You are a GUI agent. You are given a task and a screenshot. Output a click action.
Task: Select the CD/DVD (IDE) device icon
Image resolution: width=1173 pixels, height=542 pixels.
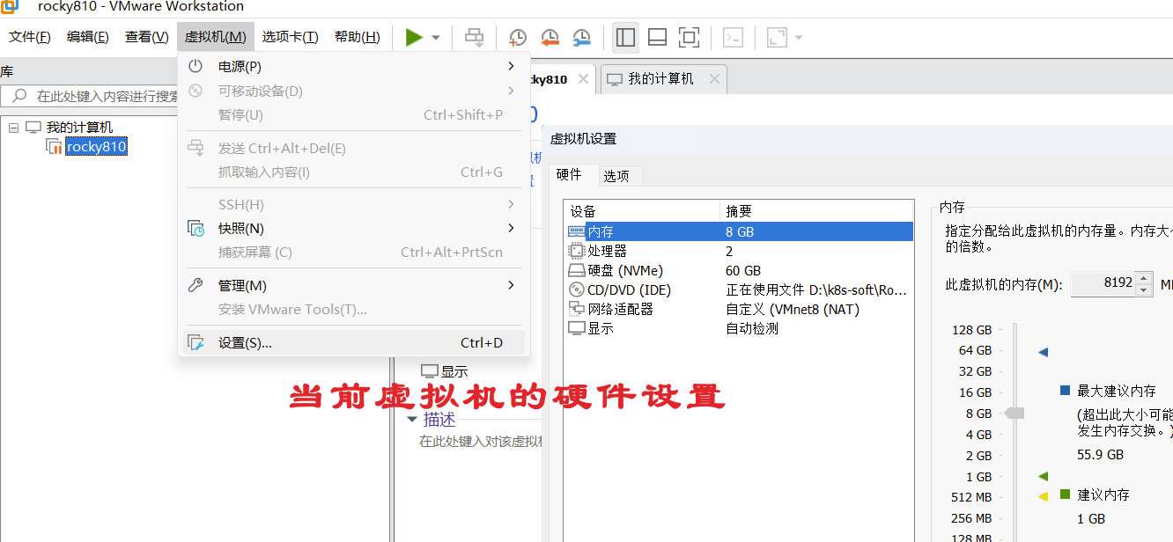coord(577,289)
